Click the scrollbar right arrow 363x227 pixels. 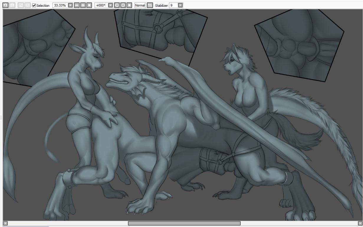(x=360, y=223)
